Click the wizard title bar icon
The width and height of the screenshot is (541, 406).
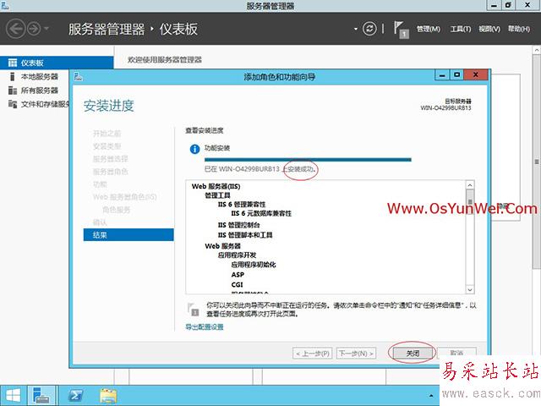tap(79, 76)
